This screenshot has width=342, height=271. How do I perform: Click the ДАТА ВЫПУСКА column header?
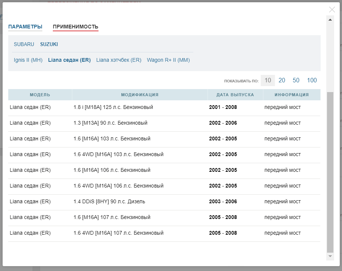click(x=235, y=95)
